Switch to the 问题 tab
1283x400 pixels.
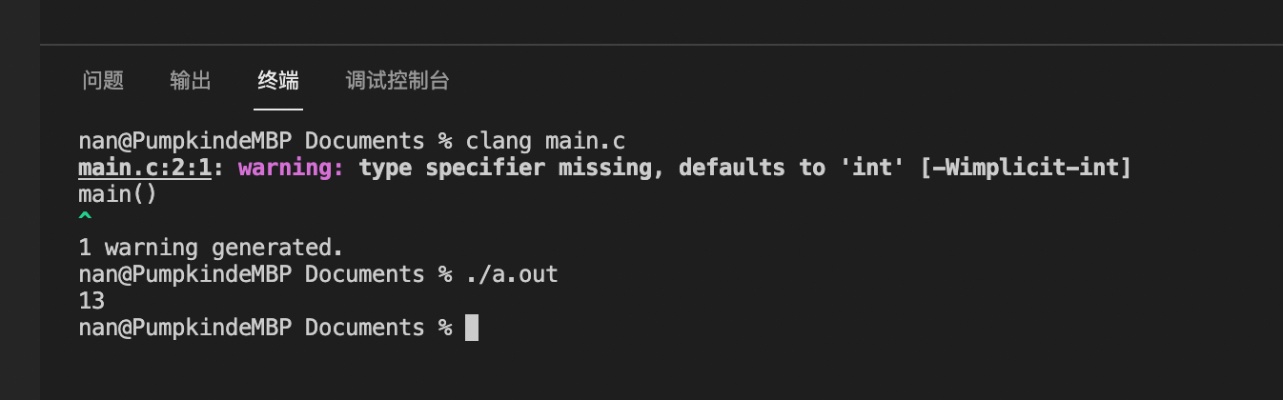tap(103, 81)
